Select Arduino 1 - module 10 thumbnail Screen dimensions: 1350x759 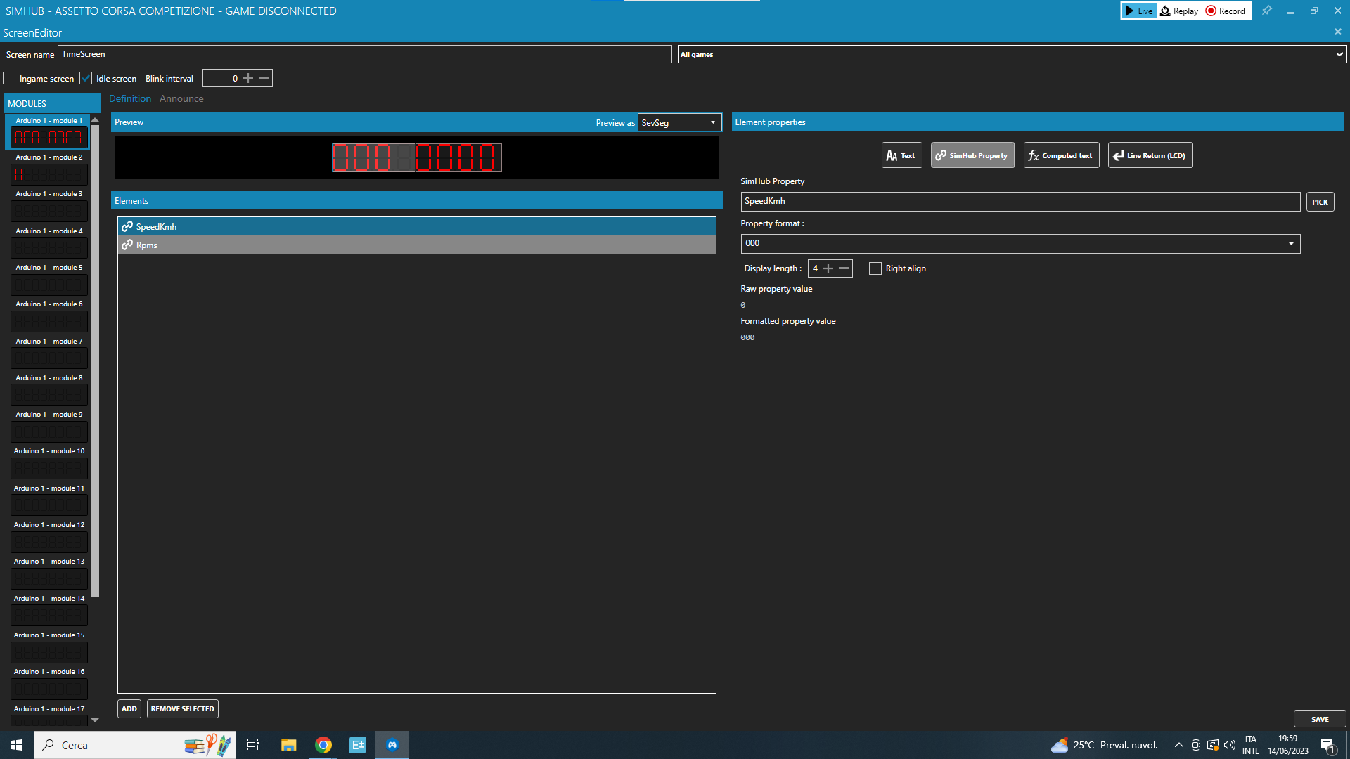pos(49,468)
